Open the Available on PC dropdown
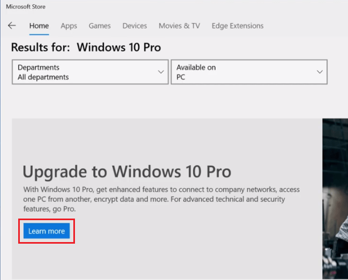Viewport: 348px width, 280px height. click(249, 72)
